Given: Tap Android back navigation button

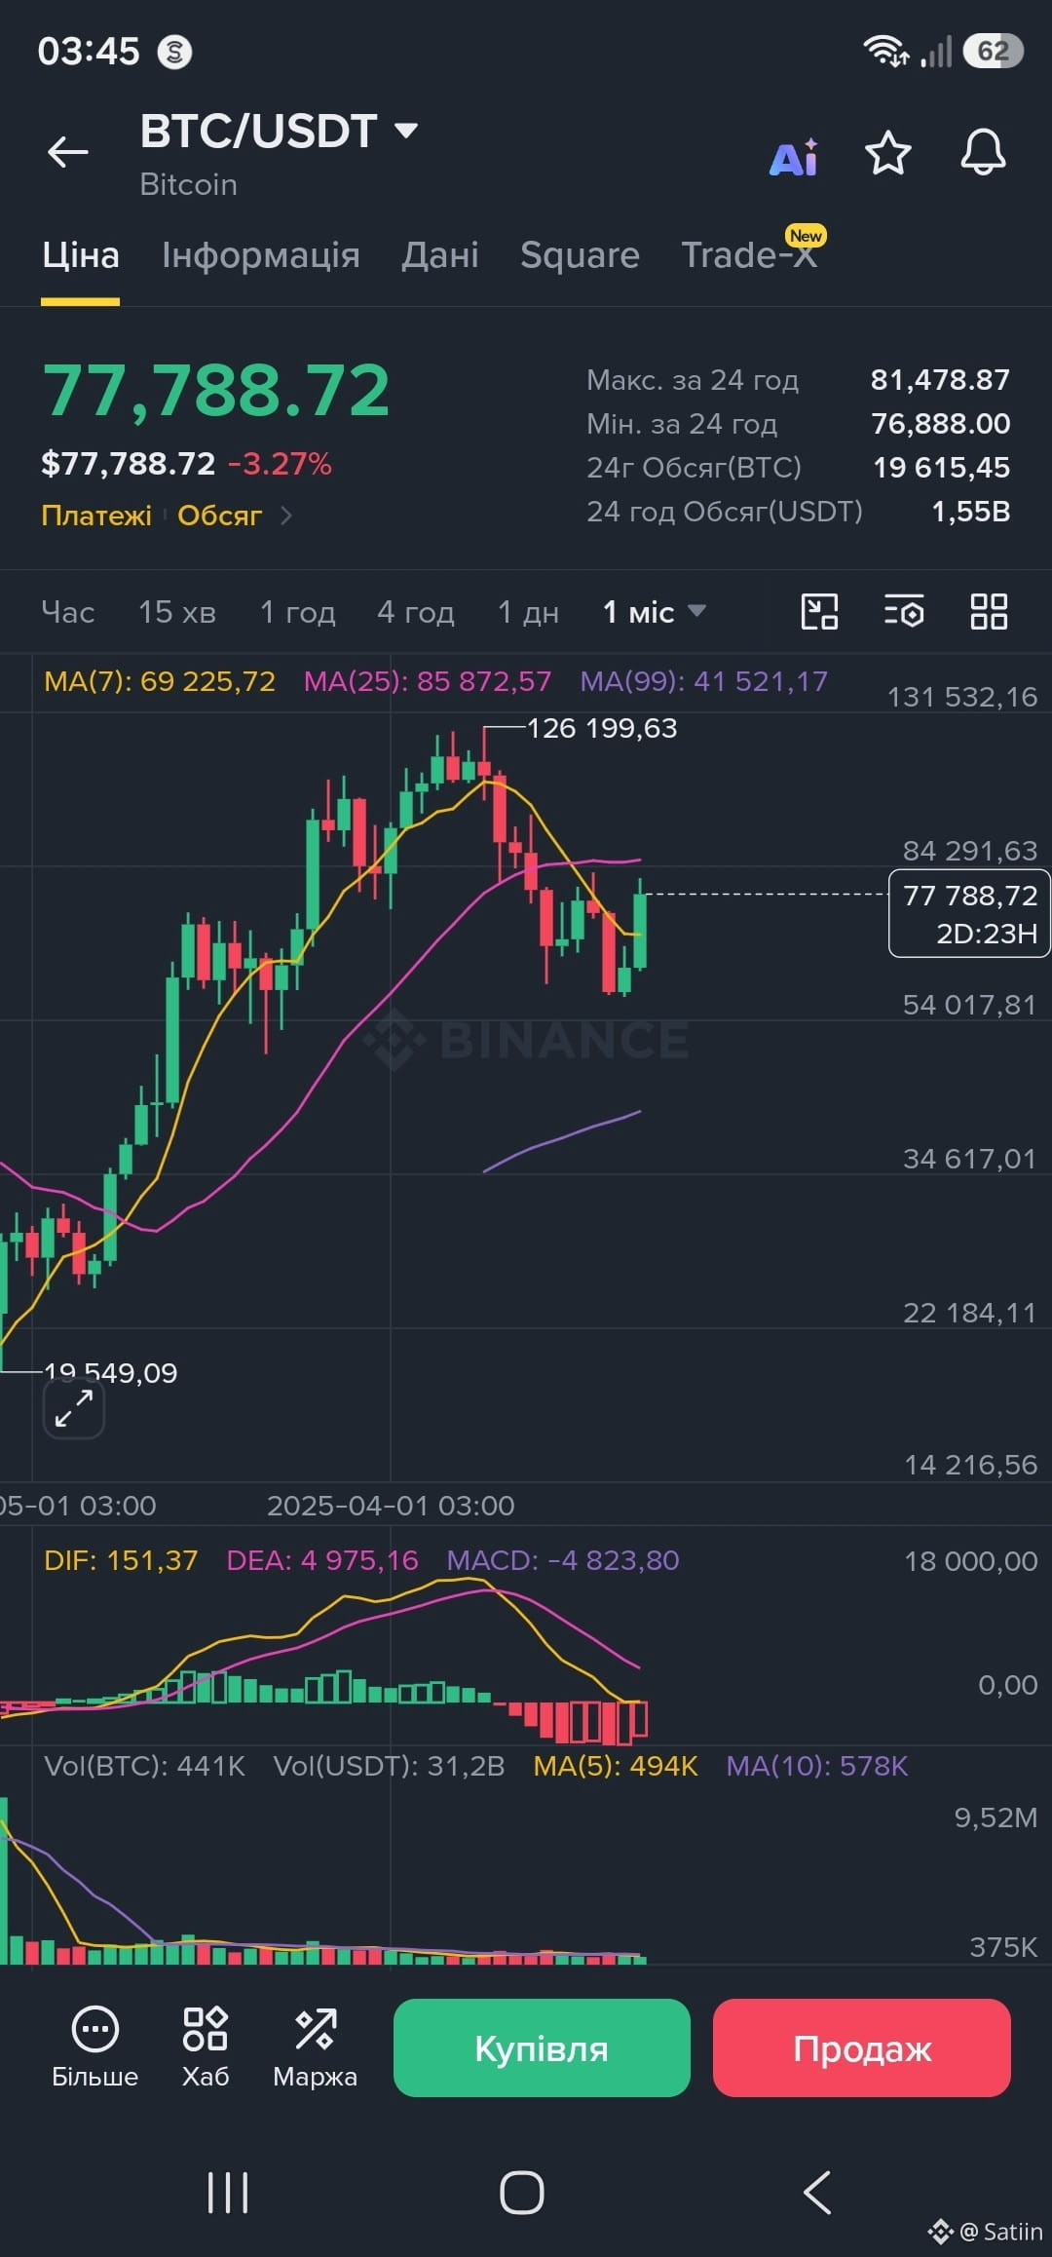Looking at the screenshot, I should click(817, 2193).
